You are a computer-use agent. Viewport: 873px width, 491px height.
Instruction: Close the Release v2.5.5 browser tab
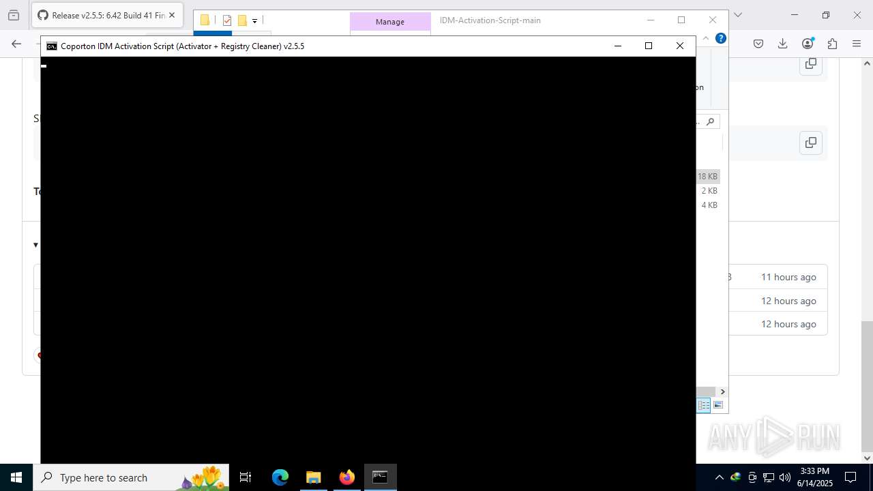click(x=171, y=15)
